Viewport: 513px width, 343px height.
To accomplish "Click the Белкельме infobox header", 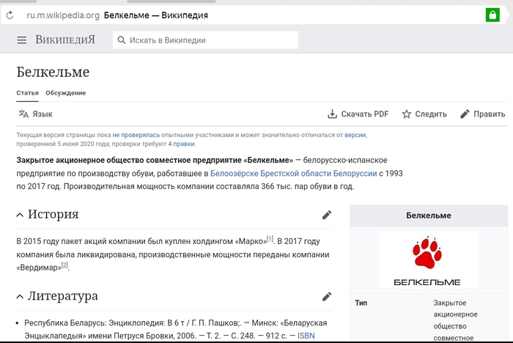I will [x=429, y=215].
